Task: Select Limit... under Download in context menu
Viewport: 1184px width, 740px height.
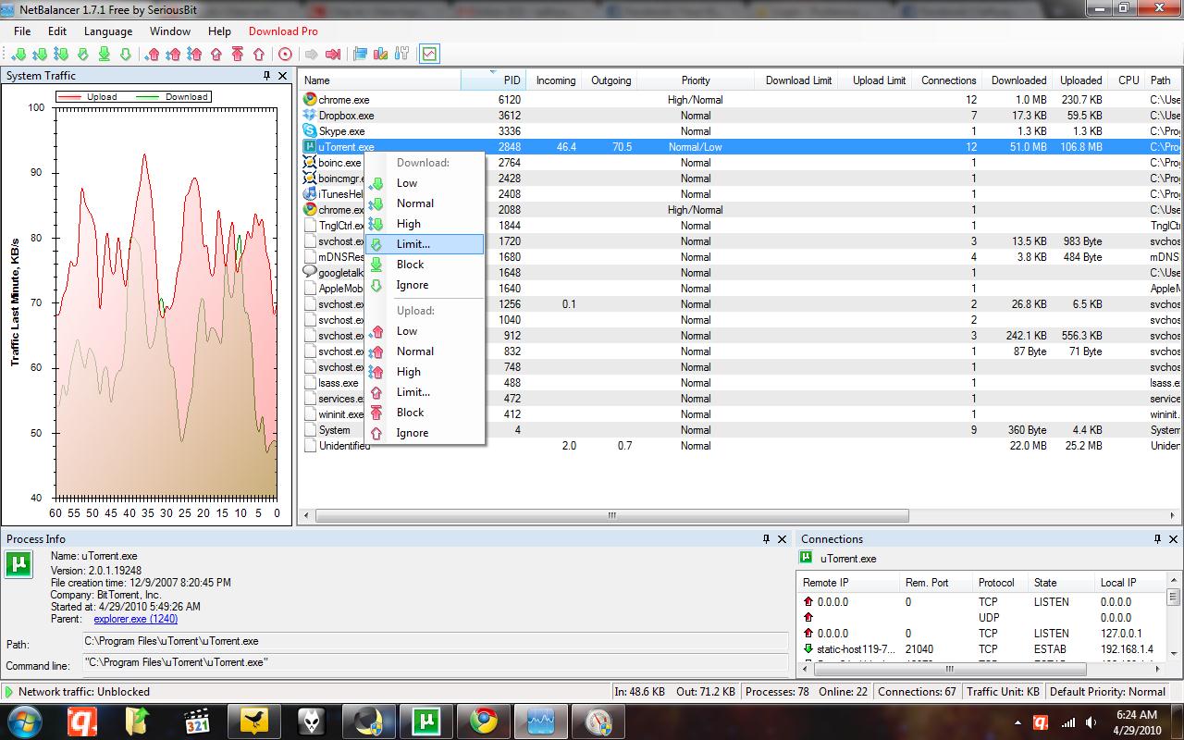Action: click(x=425, y=244)
